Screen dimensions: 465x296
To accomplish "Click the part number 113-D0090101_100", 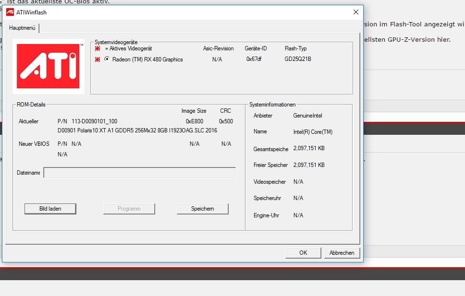I will pyautogui.click(x=94, y=121).
